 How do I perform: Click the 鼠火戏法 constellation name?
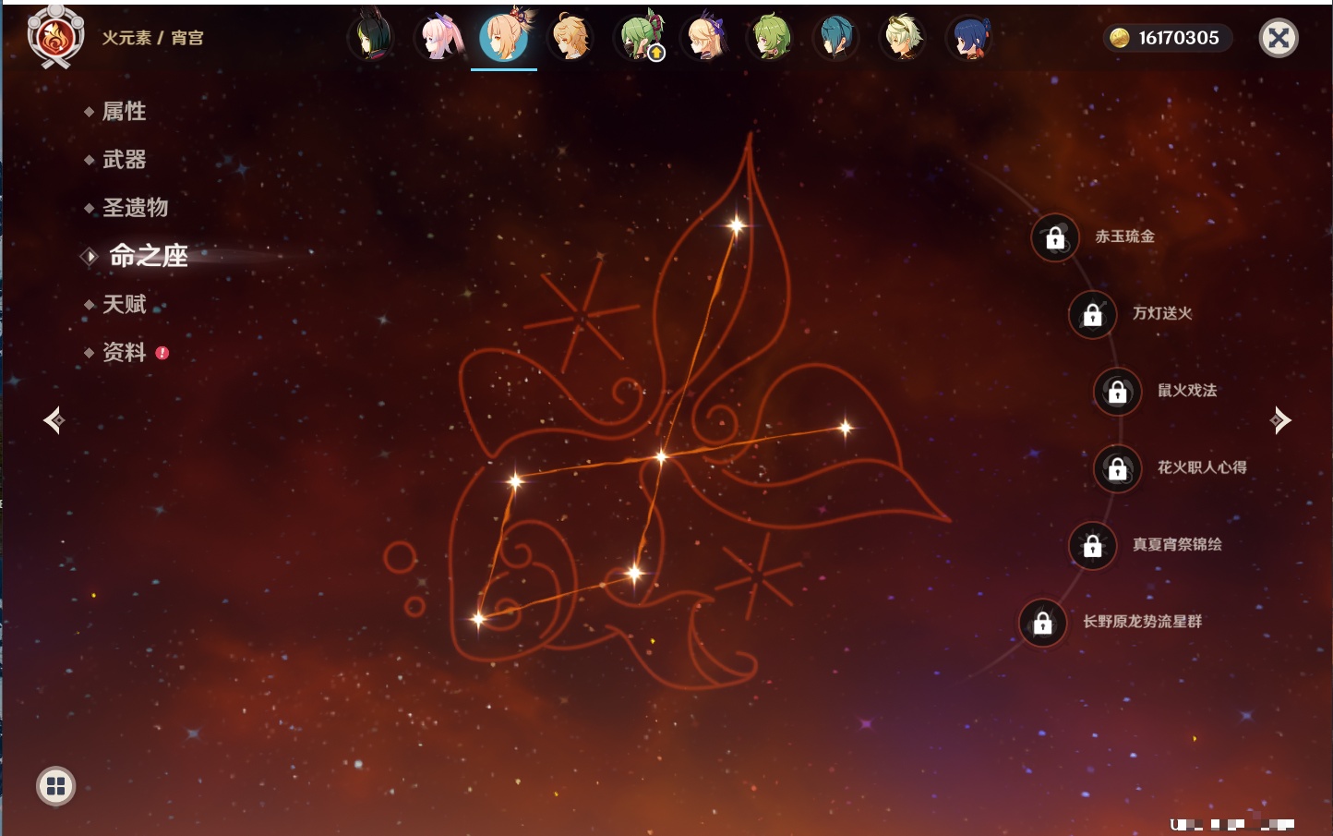coord(1187,390)
